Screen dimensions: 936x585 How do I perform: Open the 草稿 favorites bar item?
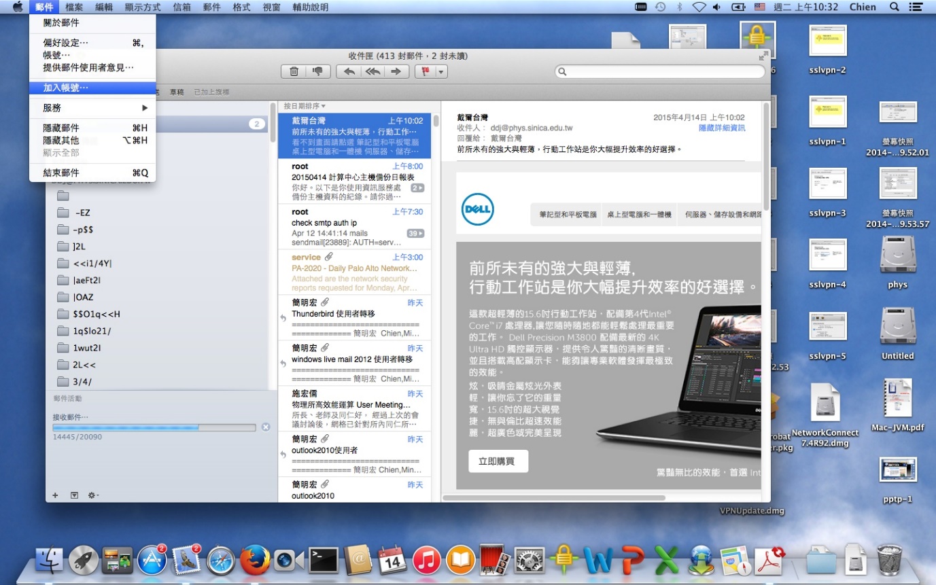[177, 92]
